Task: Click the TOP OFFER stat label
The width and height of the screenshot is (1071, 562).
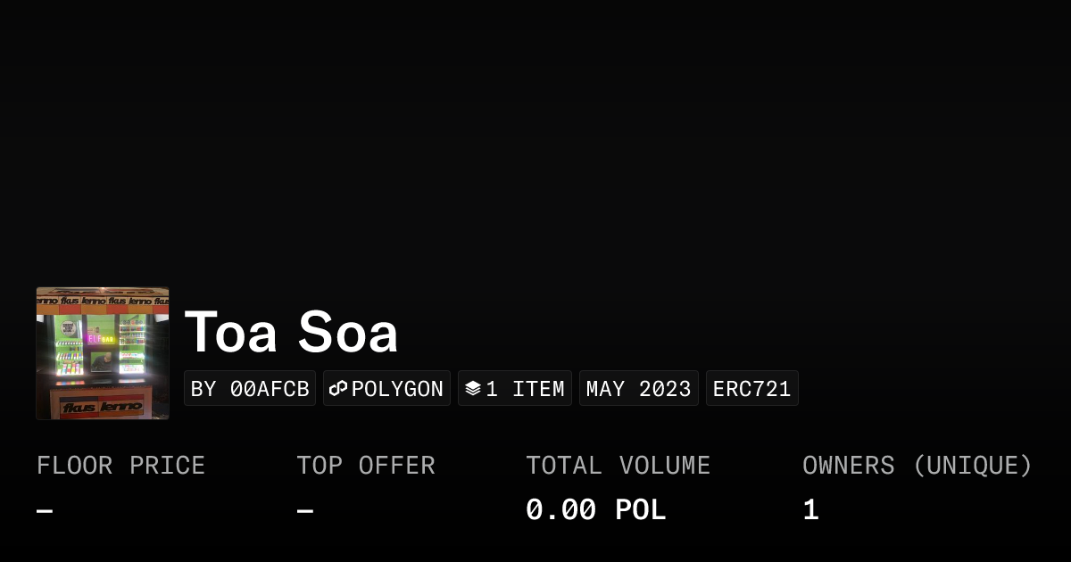Action: 366,465
